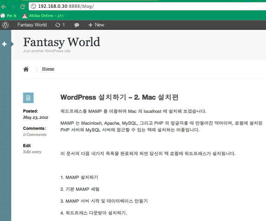Click the May 23, 2012 post date
Screen dimensions: 266x221
coord(36,117)
